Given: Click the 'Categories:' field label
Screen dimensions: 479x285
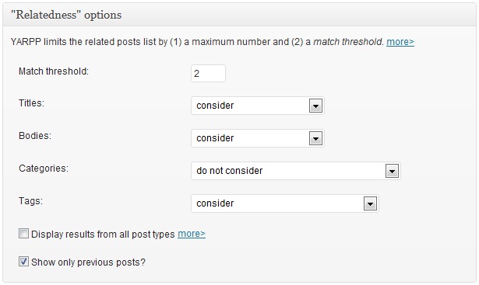Looking at the screenshot, I should pyautogui.click(x=44, y=169).
